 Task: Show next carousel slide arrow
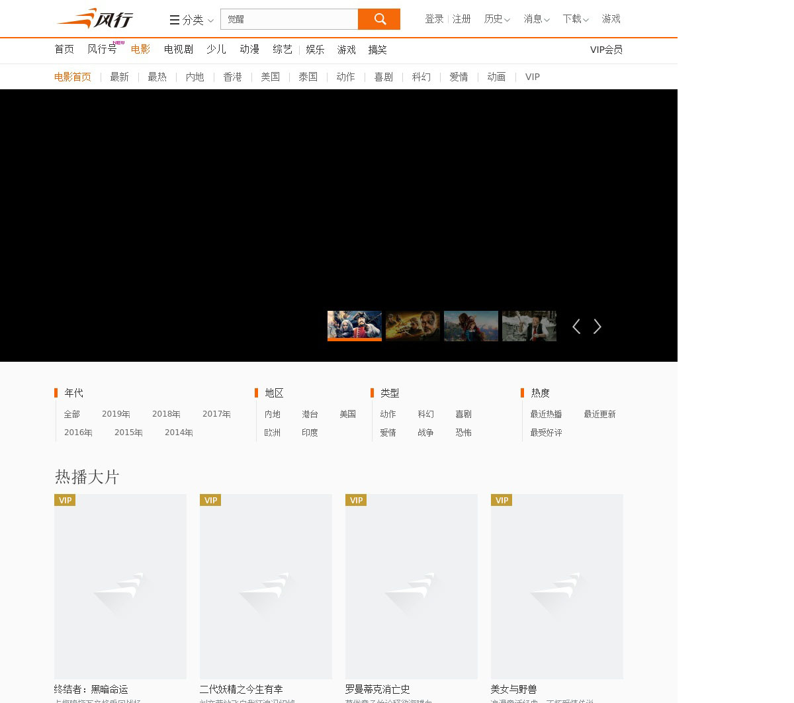[597, 327]
